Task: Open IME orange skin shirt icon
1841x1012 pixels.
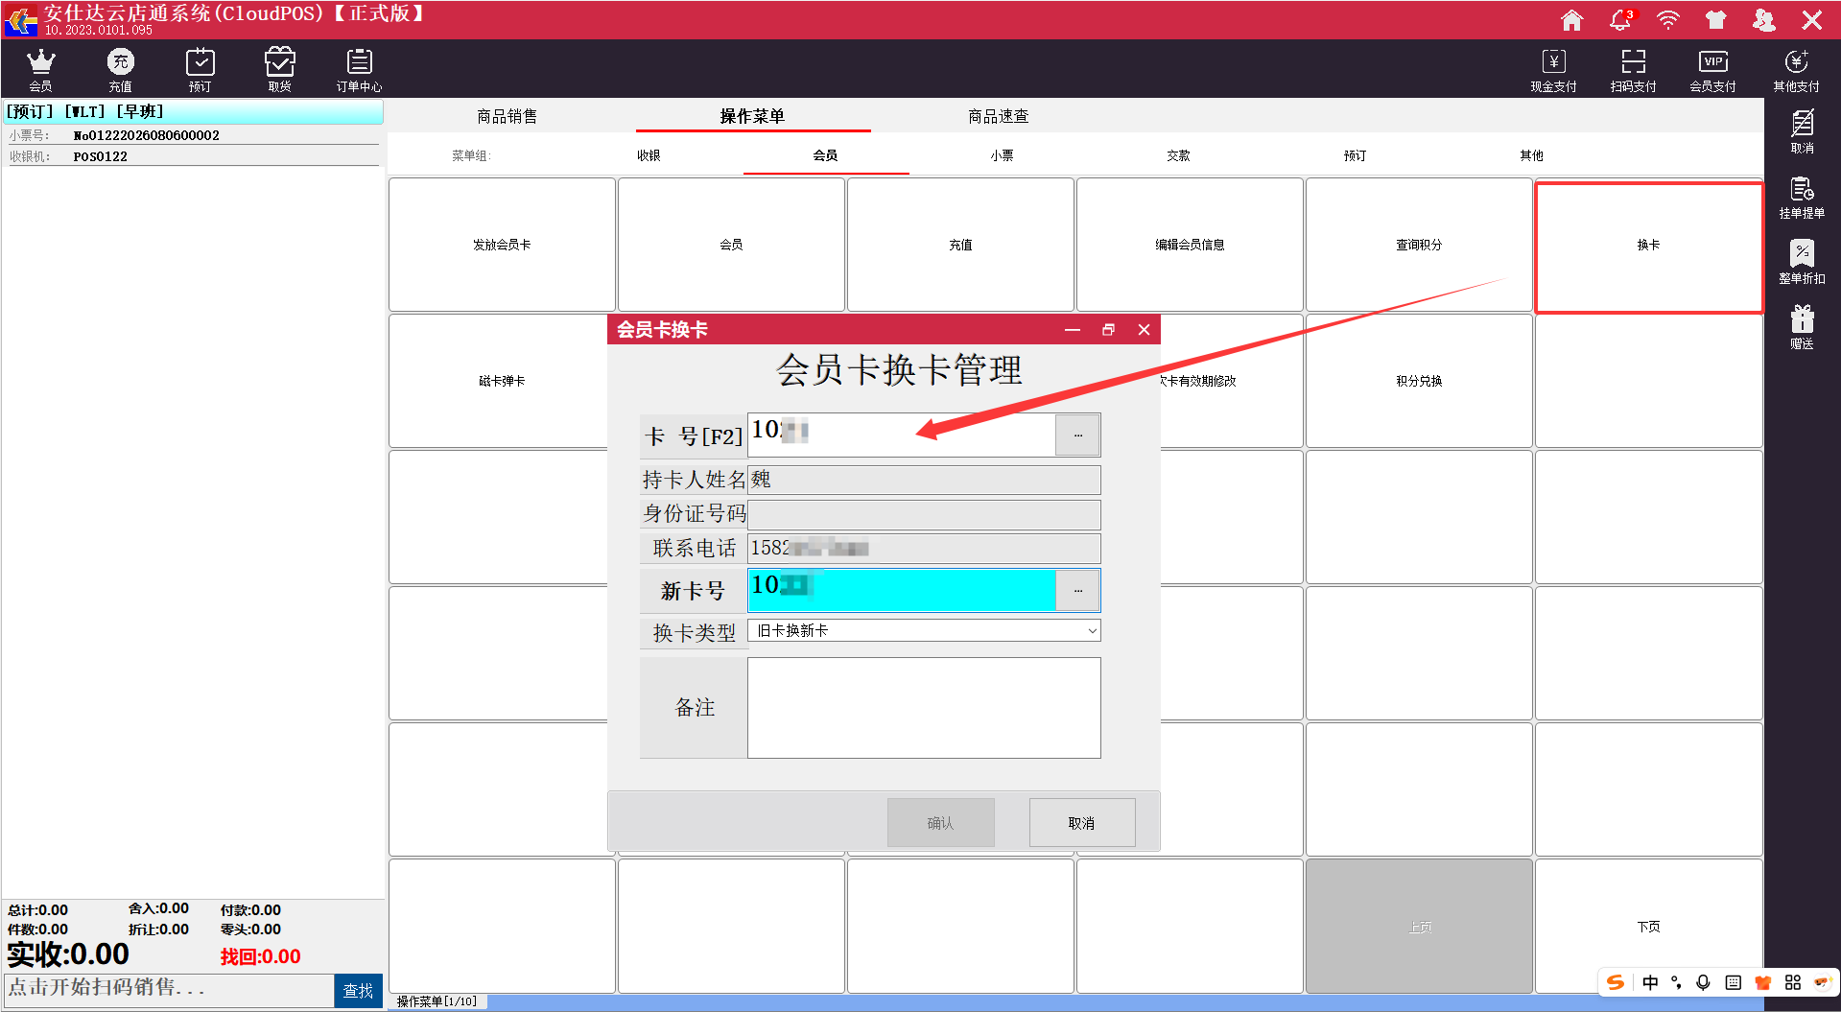Action: tap(1762, 982)
